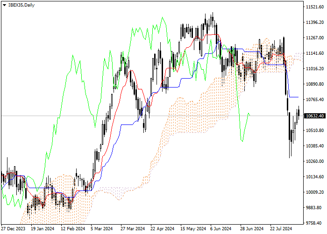
Task: Click the 22 Apr 2024 date label
Action: (163, 229)
